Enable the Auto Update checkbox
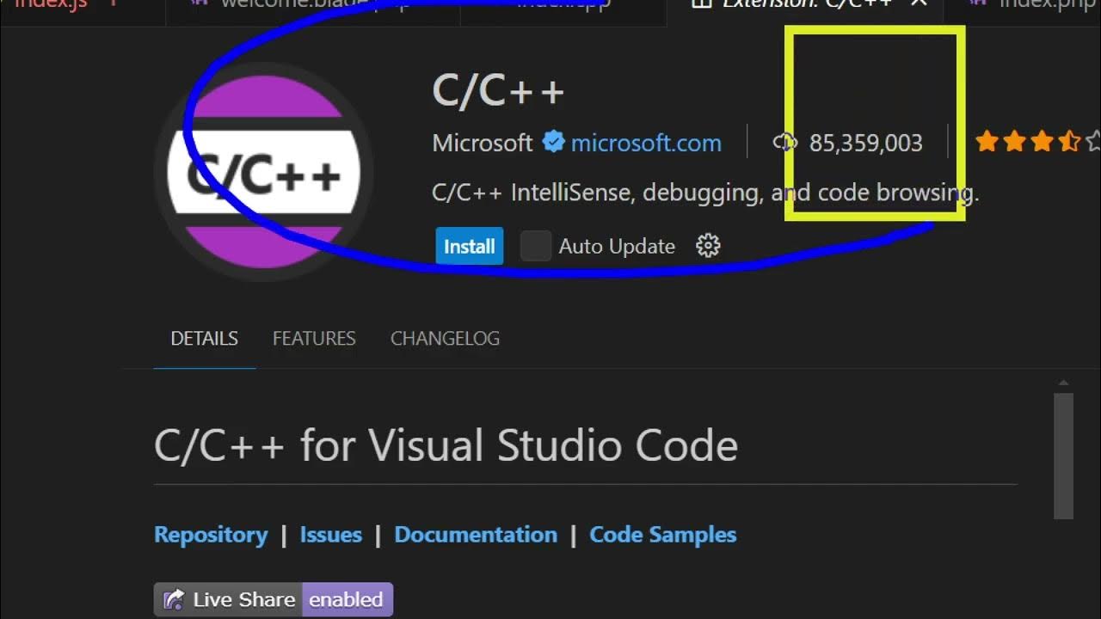1101x619 pixels. 535,247
